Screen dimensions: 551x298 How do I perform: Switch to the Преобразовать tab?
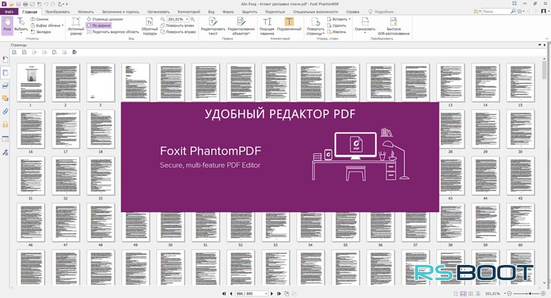point(58,12)
